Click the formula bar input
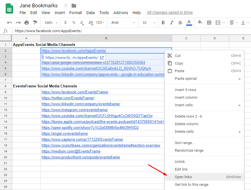251x190 pixels. [x=131, y=31]
